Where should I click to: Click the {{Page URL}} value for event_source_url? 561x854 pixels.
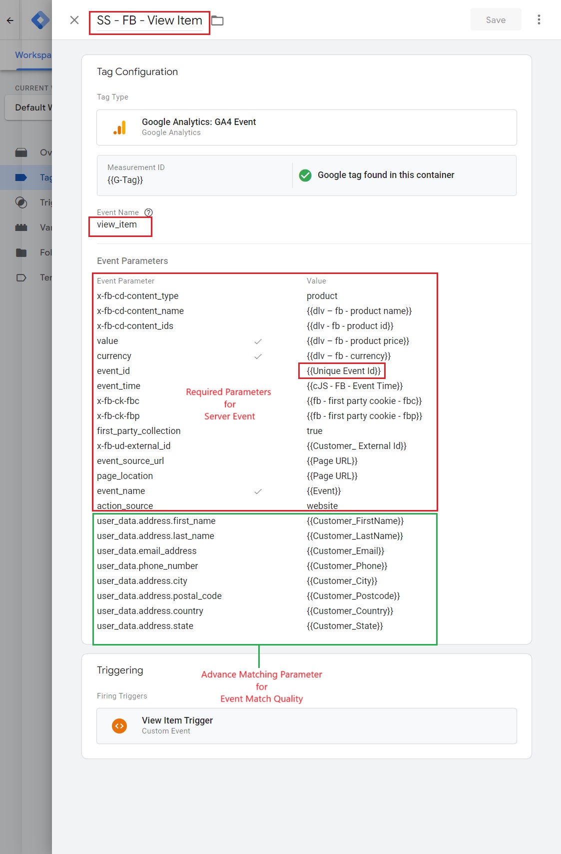click(x=332, y=461)
